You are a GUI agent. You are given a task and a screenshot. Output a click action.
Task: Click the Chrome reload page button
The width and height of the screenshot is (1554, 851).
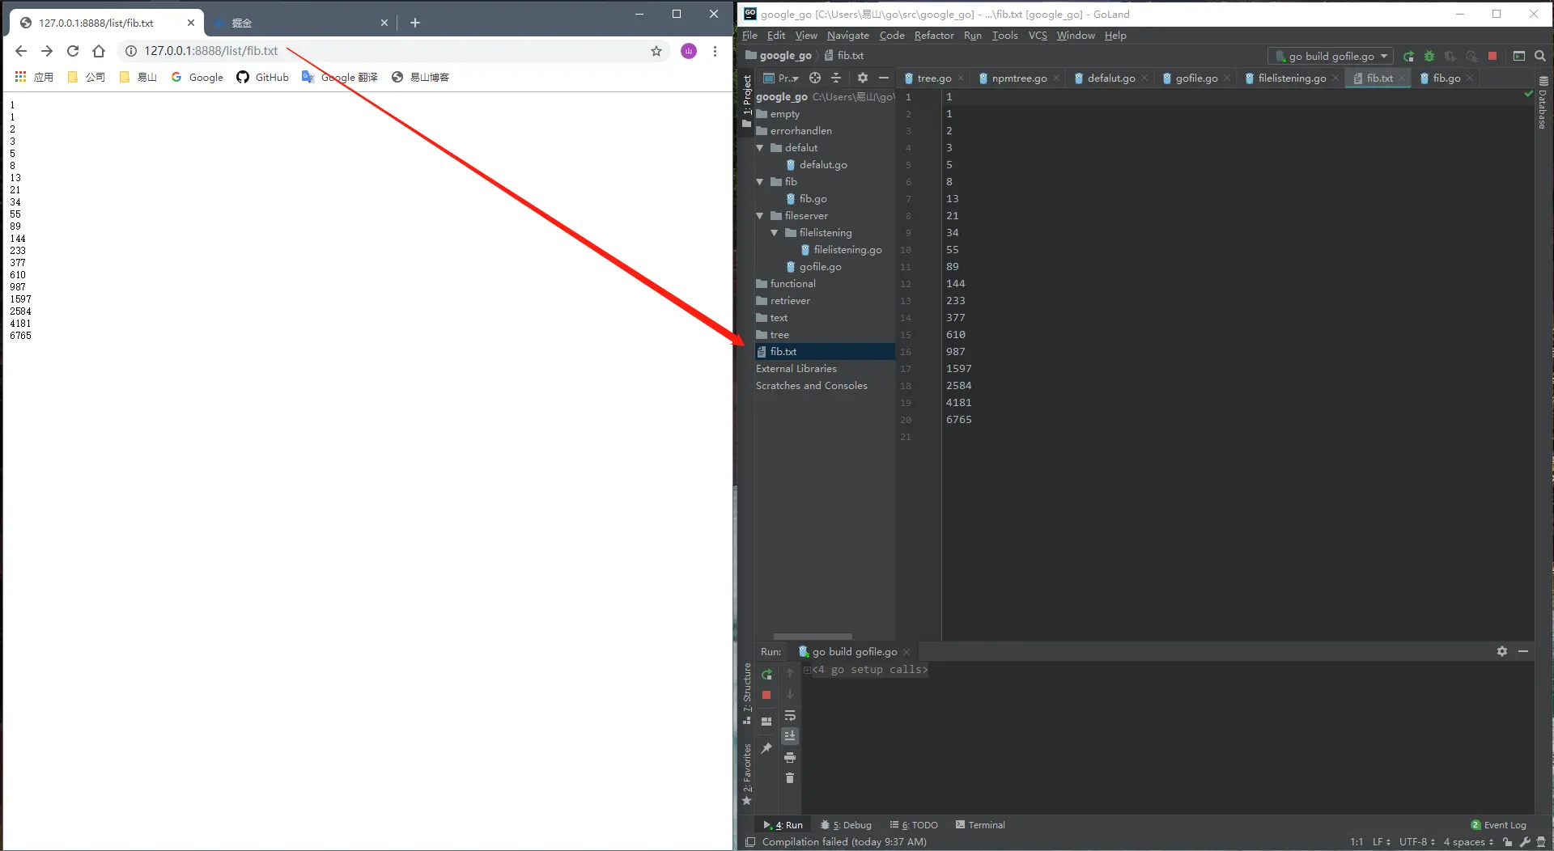73,51
